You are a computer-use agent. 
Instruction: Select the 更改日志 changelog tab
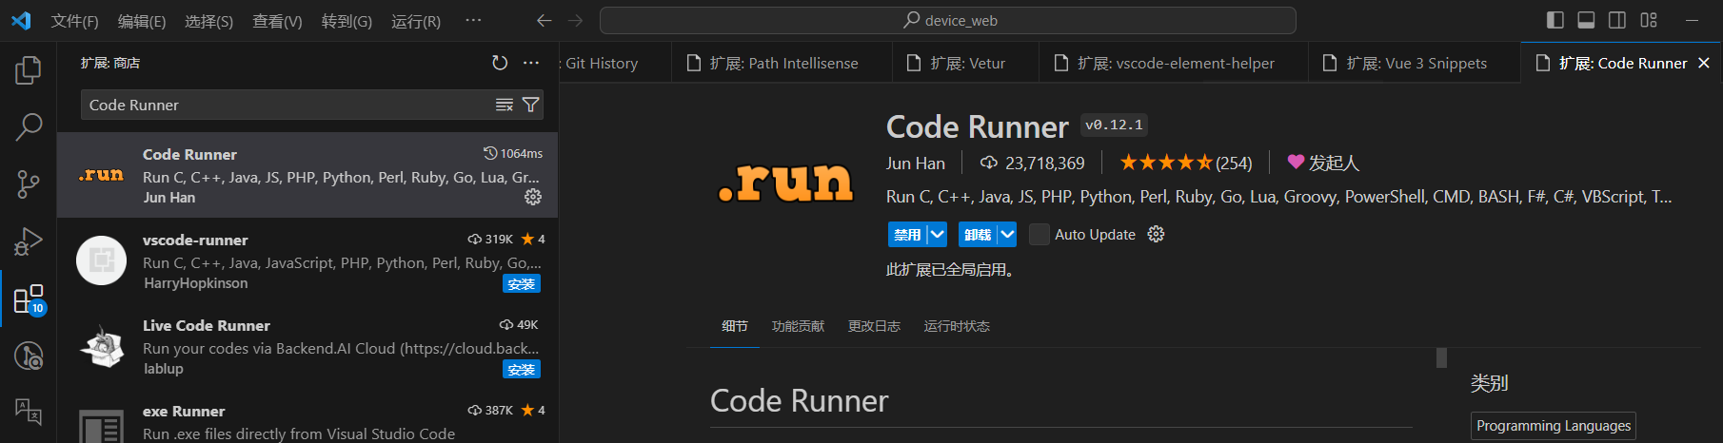point(874,326)
